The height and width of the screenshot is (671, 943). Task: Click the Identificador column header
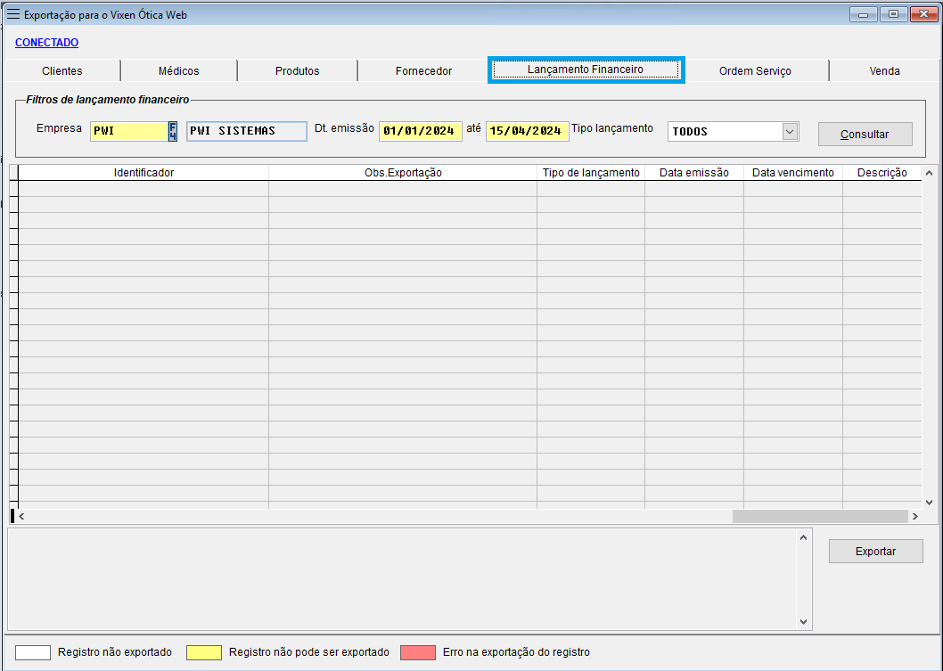pyautogui.click(x=143, y=173)
